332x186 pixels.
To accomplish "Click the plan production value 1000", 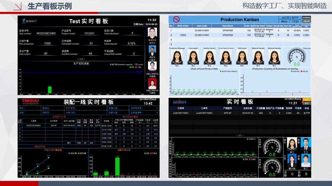I will click(47, 43).
